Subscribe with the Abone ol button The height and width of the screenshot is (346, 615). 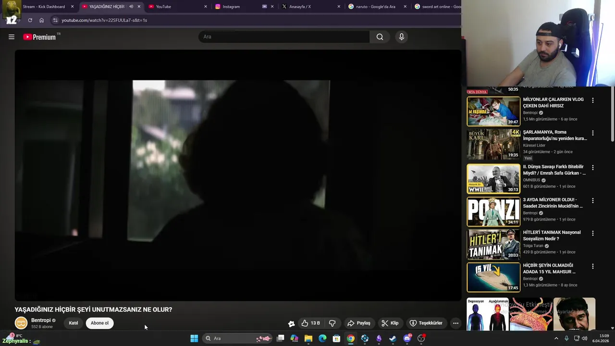pos(99,323)
